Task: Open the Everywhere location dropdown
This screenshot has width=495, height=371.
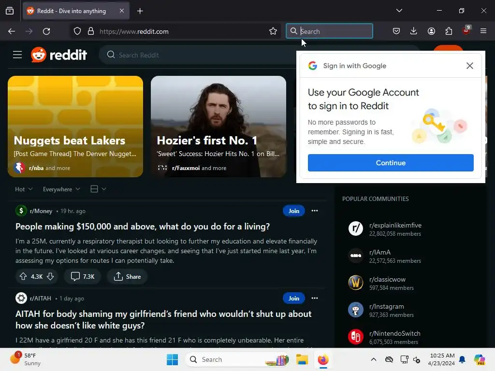Action: 61,189
